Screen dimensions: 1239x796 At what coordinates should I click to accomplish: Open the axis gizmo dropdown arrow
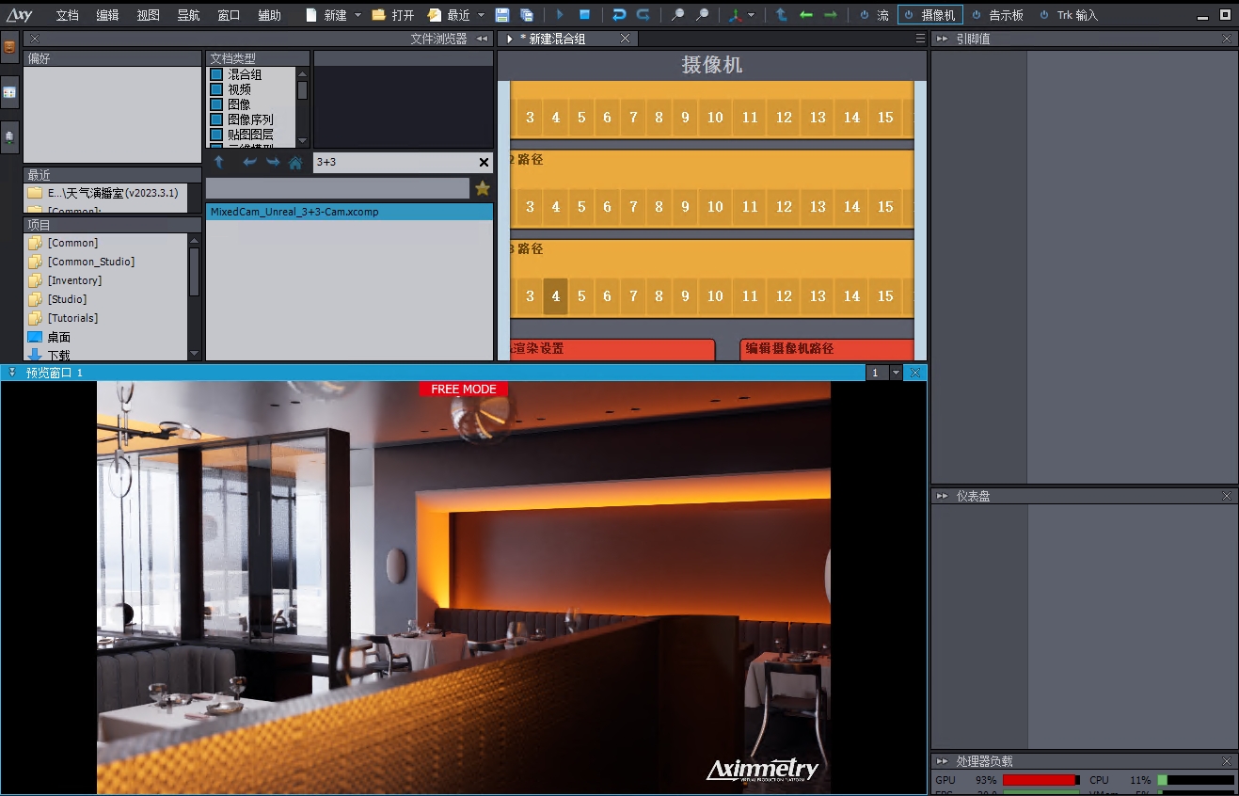[751, 15]
